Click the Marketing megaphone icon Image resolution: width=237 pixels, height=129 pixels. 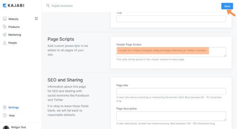click(5, 35)
